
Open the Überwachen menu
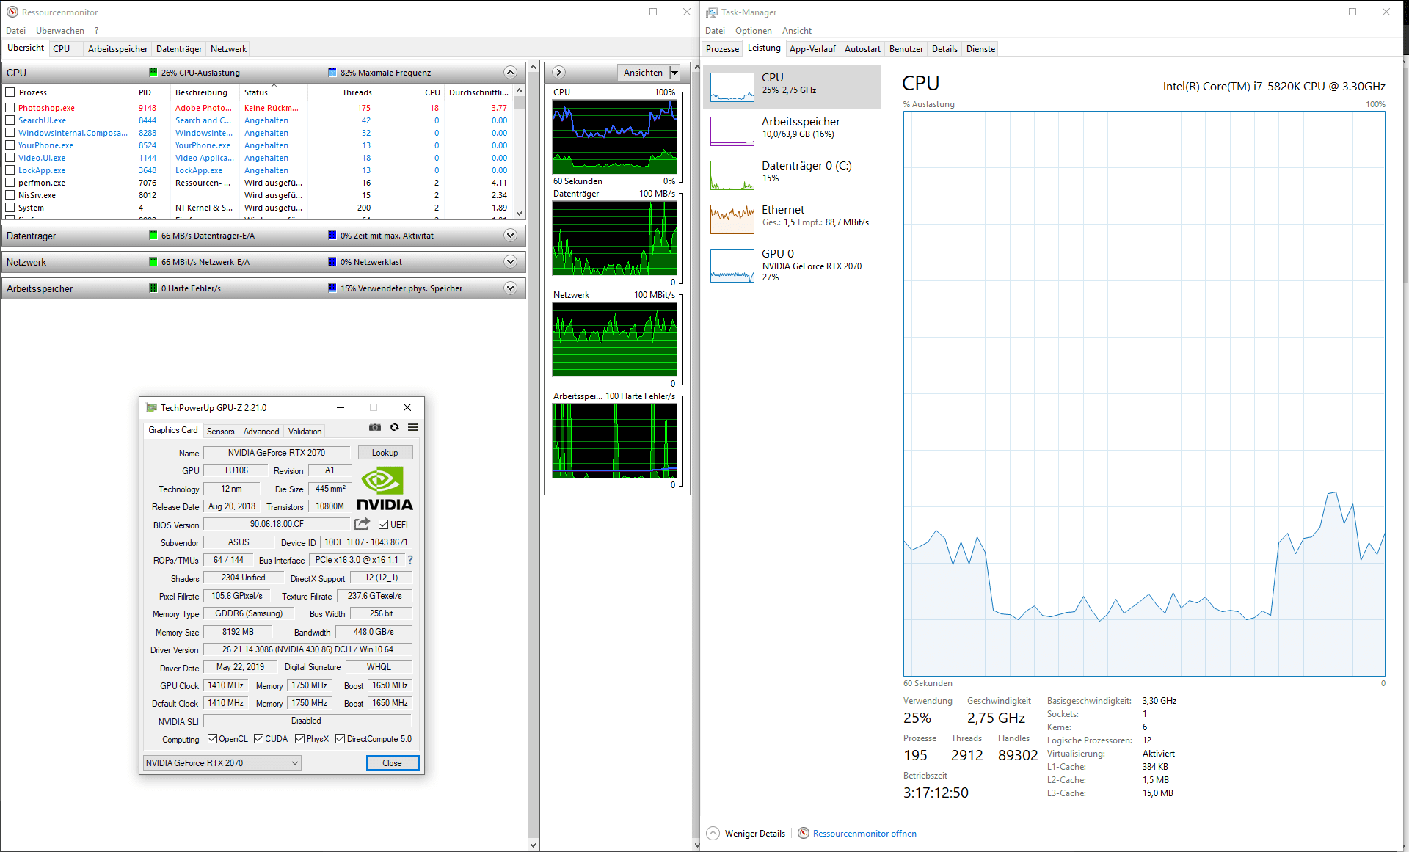[x=60, y=31]
